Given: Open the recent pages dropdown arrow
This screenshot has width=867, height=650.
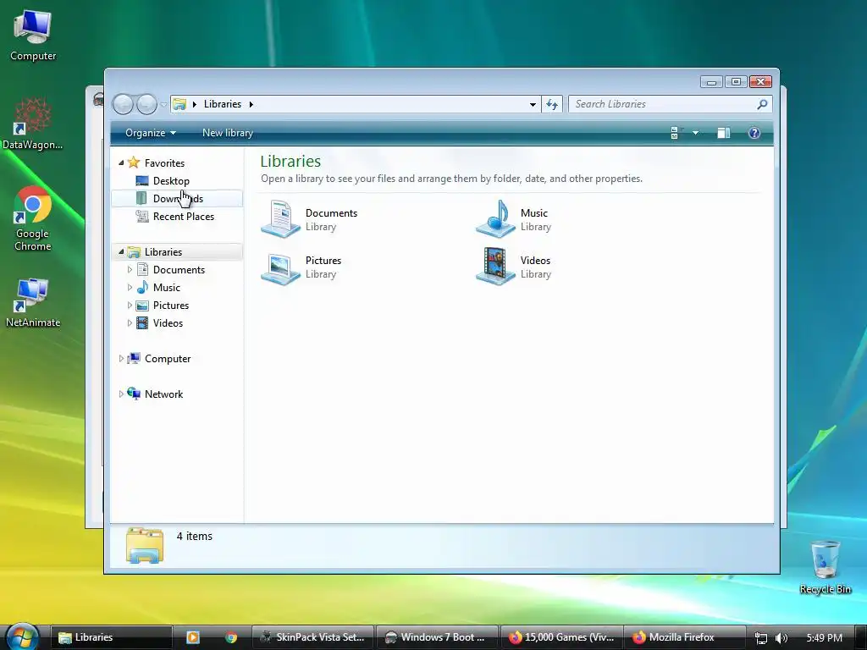Looking at the screenshot, I should click(x=163, y=104).
